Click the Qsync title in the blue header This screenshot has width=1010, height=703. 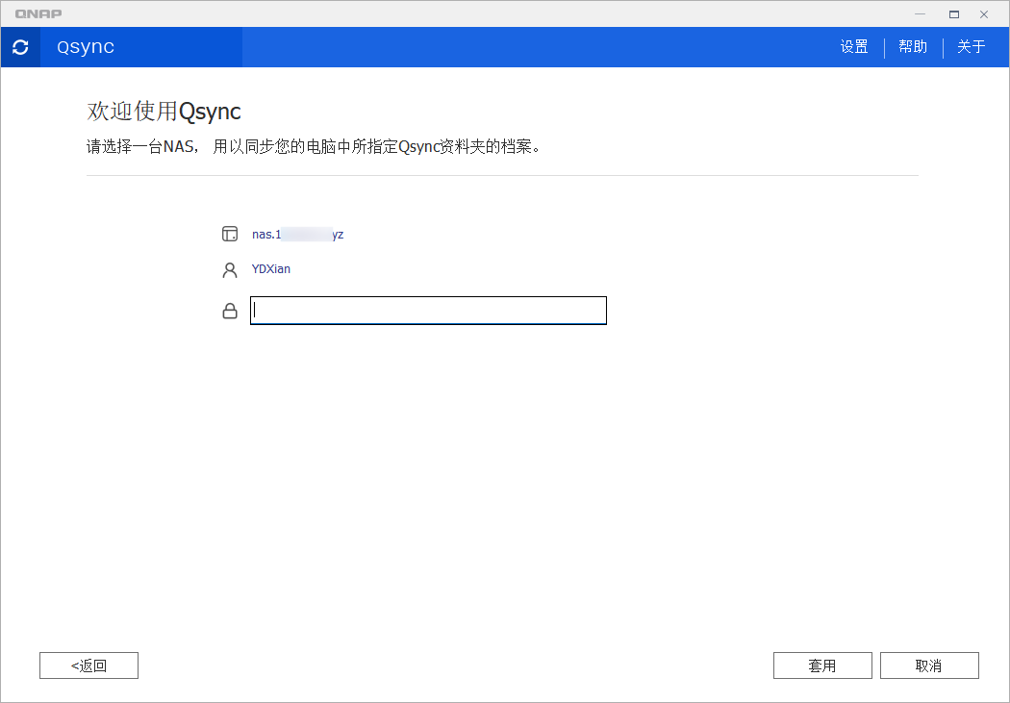[86, 47]
